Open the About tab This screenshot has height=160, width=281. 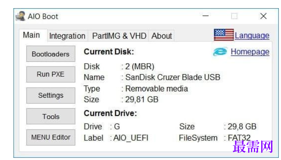click(x=162, y=36)
